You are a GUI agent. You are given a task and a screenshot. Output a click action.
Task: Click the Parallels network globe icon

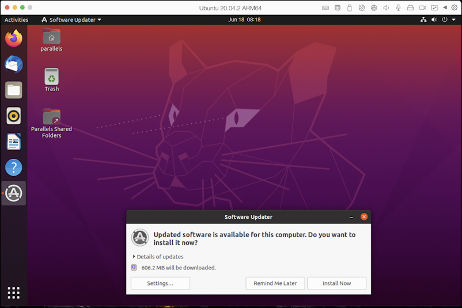pos(374,8)
